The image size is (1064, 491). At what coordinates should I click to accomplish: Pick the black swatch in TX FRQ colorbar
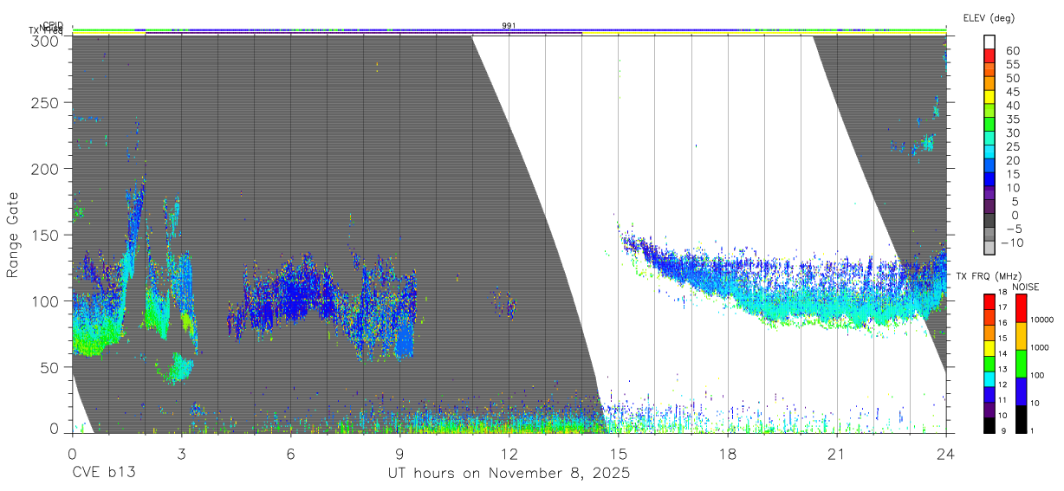coord(990,423)
